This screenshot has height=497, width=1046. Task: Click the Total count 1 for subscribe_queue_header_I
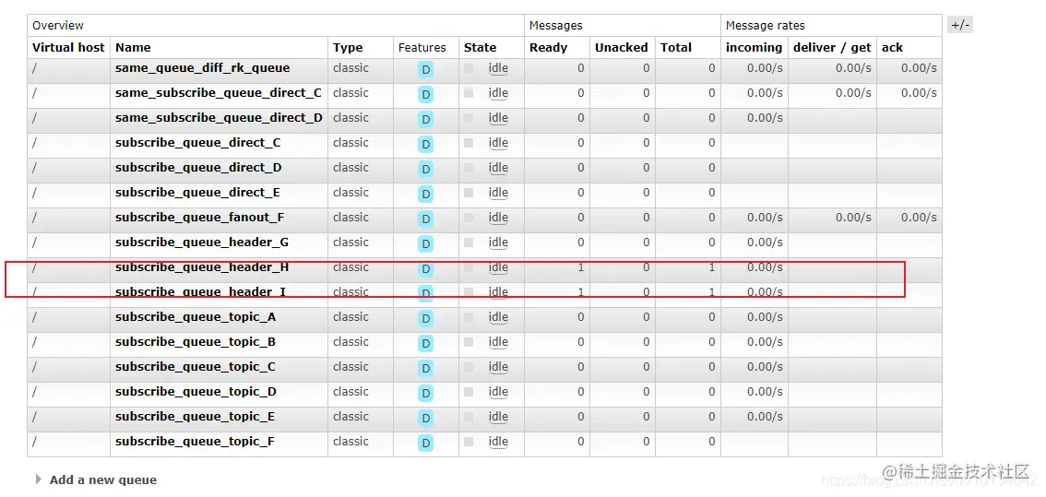click(x=712, y=292)
